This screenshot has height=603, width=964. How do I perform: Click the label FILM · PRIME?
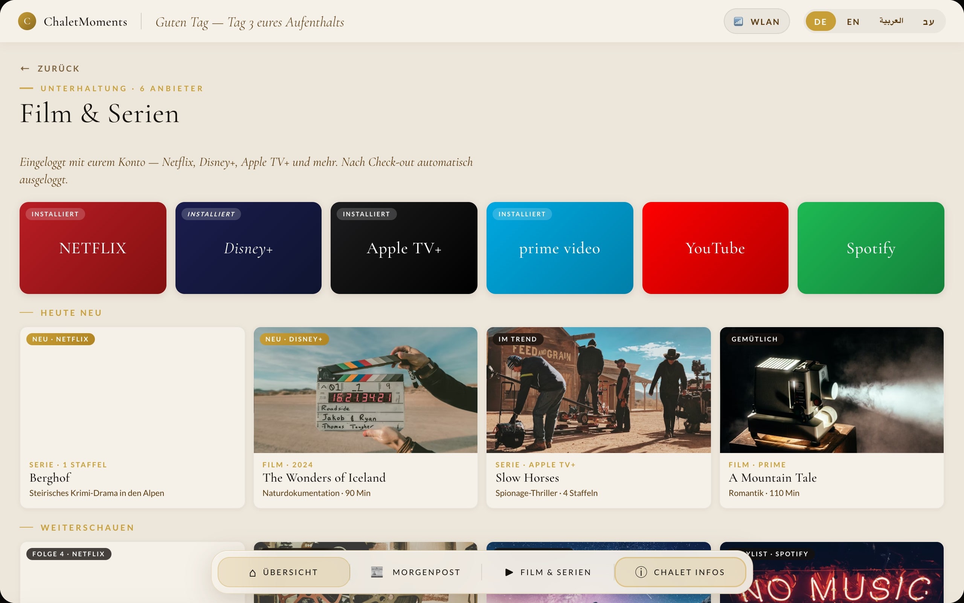click(x=757, y=465)
